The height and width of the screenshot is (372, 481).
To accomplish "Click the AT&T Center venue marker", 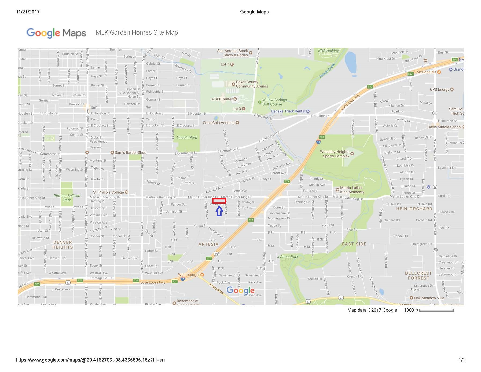I will point(235,99).
